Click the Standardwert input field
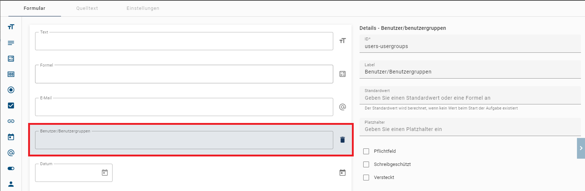 pyautogui.click(x=470, y=98)
